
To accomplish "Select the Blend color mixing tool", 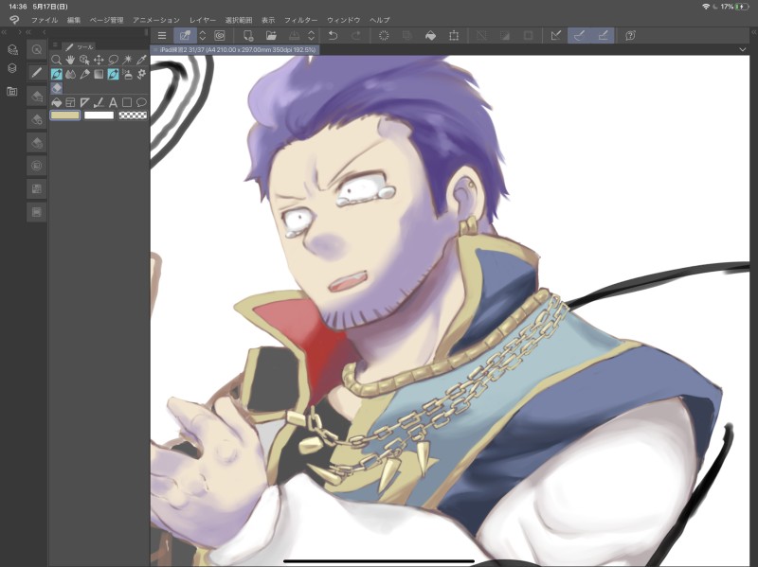I will coord(70,74).
